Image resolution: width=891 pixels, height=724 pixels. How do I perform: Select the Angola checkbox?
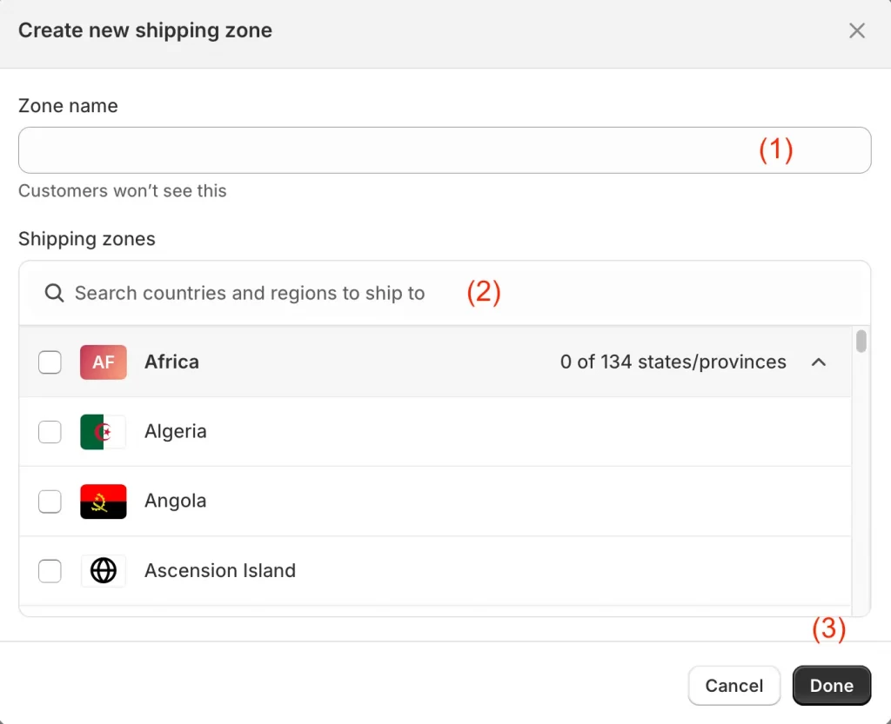pyautogui.click(x=50, y=501)
